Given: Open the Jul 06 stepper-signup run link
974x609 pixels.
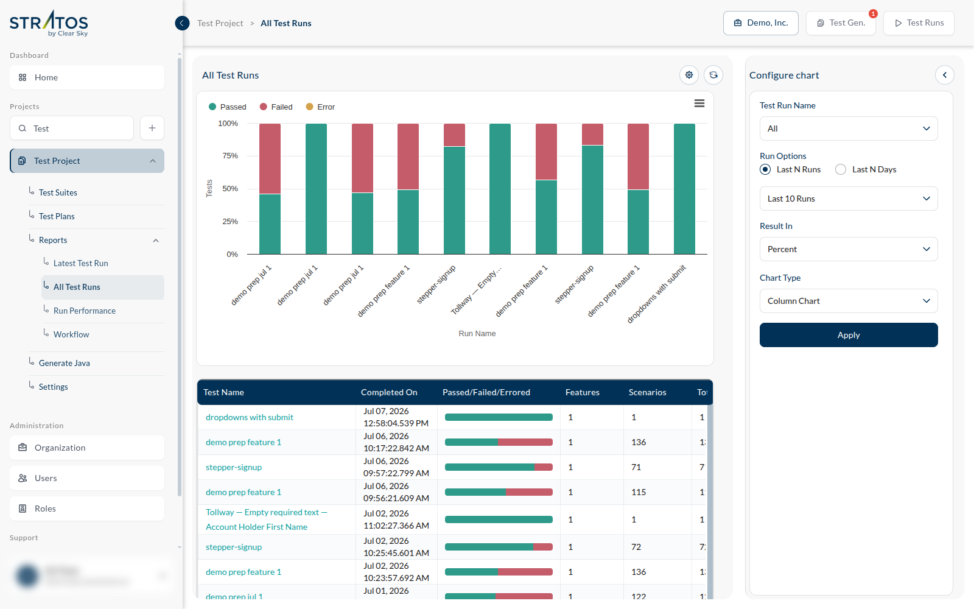Looking at the screenshot, I should click(234, 467).
